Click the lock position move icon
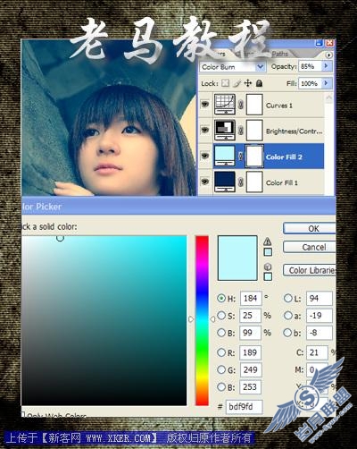 247,83
